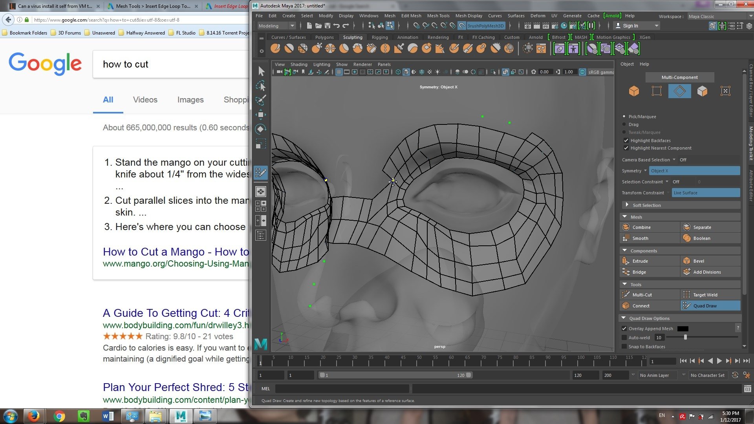Toggle Overlay Append Mesh checkbox
The height and width of the screenshot is (424, 754).
[x=624, y=328]
